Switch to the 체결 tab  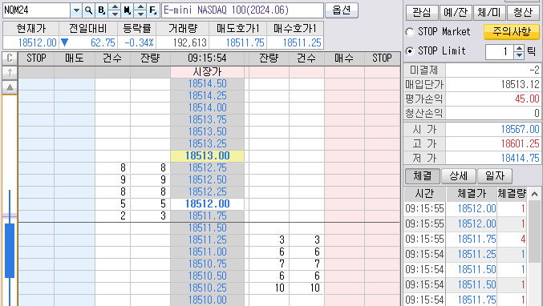(423, 176)
